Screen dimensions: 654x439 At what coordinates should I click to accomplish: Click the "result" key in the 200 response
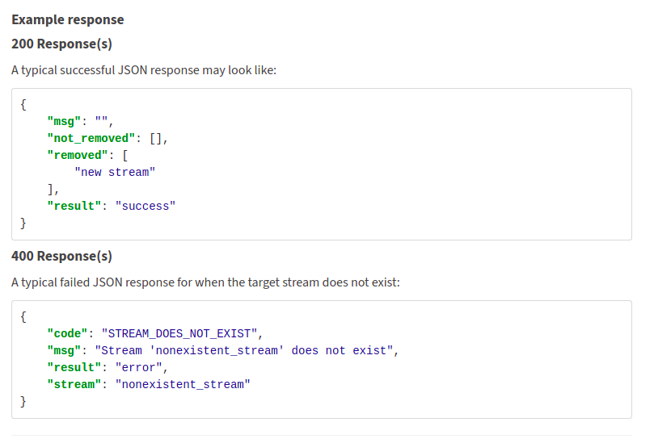(x=74, y=206)
